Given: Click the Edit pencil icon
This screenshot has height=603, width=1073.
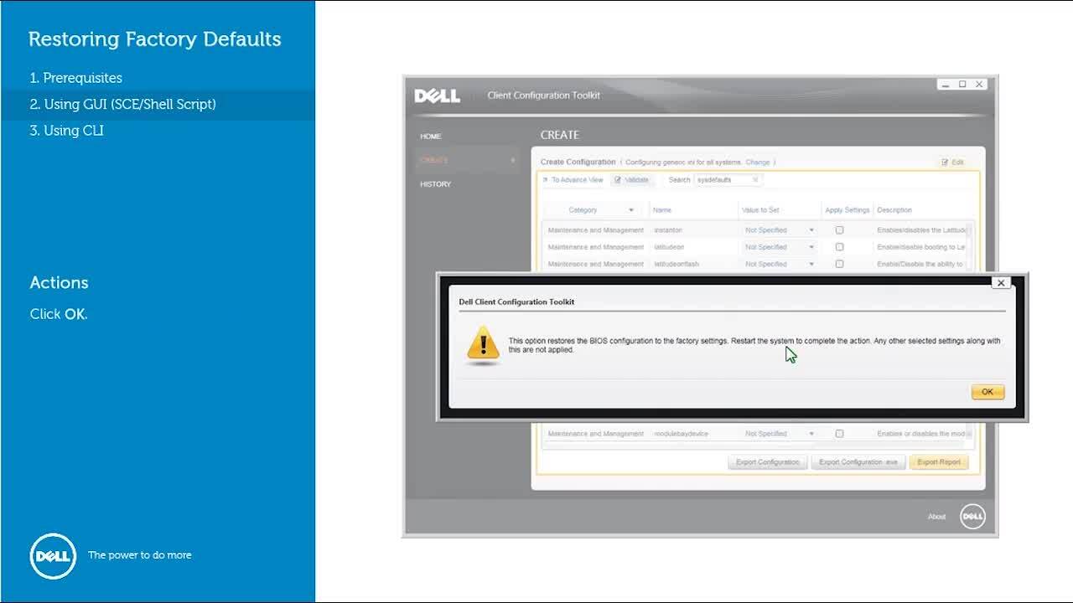Looking at the screenshot, I should [946, 162].
